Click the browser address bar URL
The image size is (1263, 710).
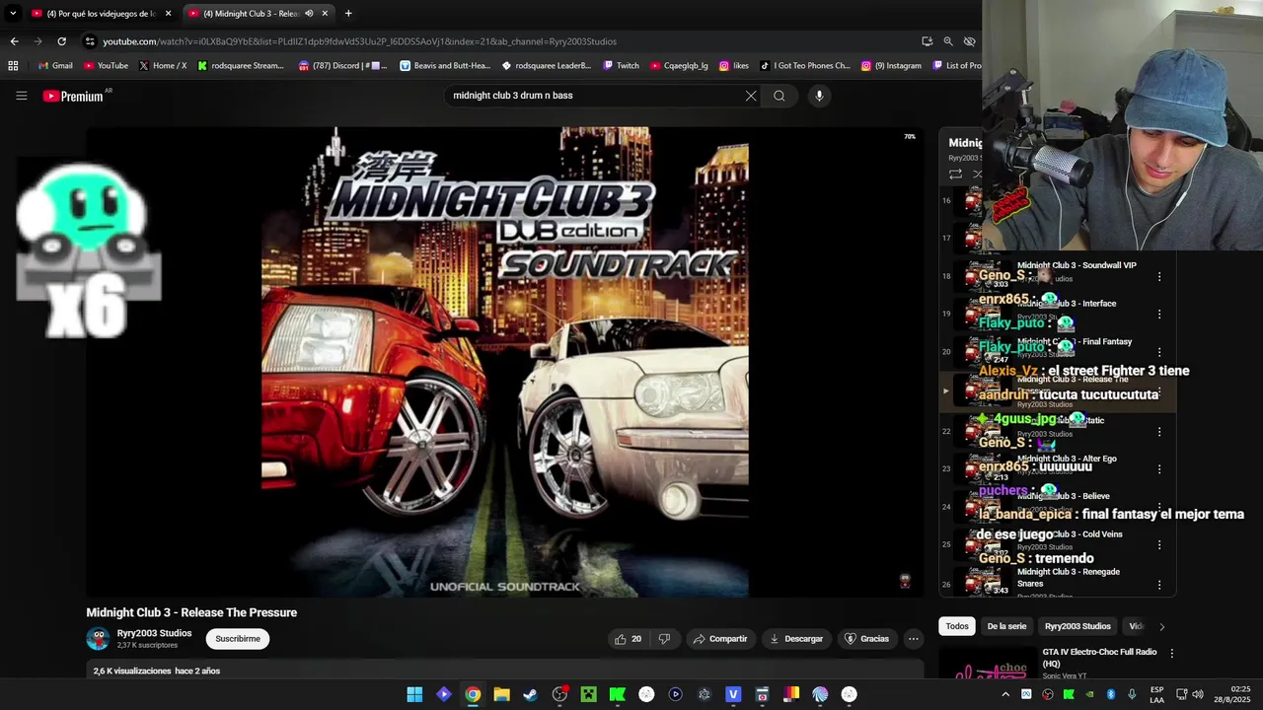(359, 41)
